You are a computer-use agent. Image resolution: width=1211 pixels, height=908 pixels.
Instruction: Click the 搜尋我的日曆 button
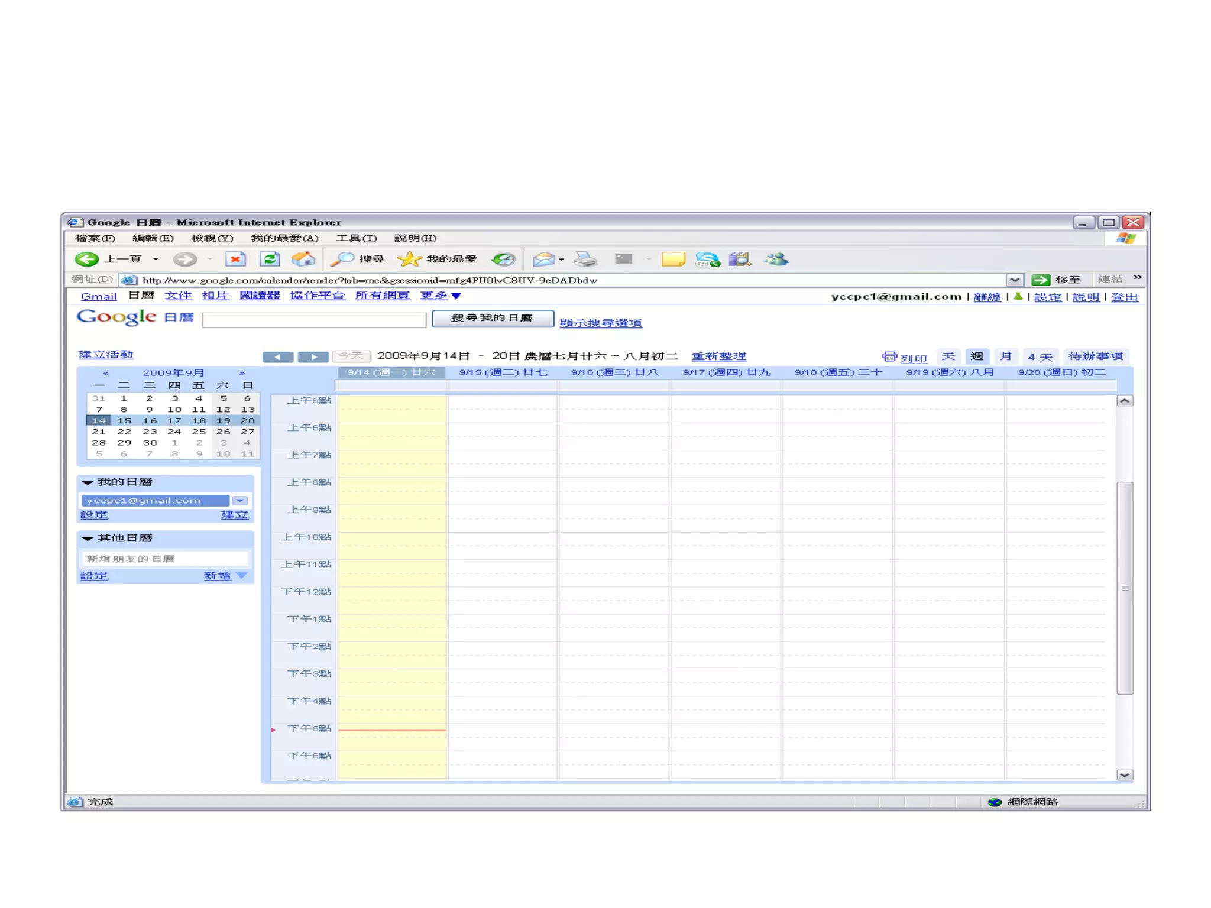click(493, 318)
